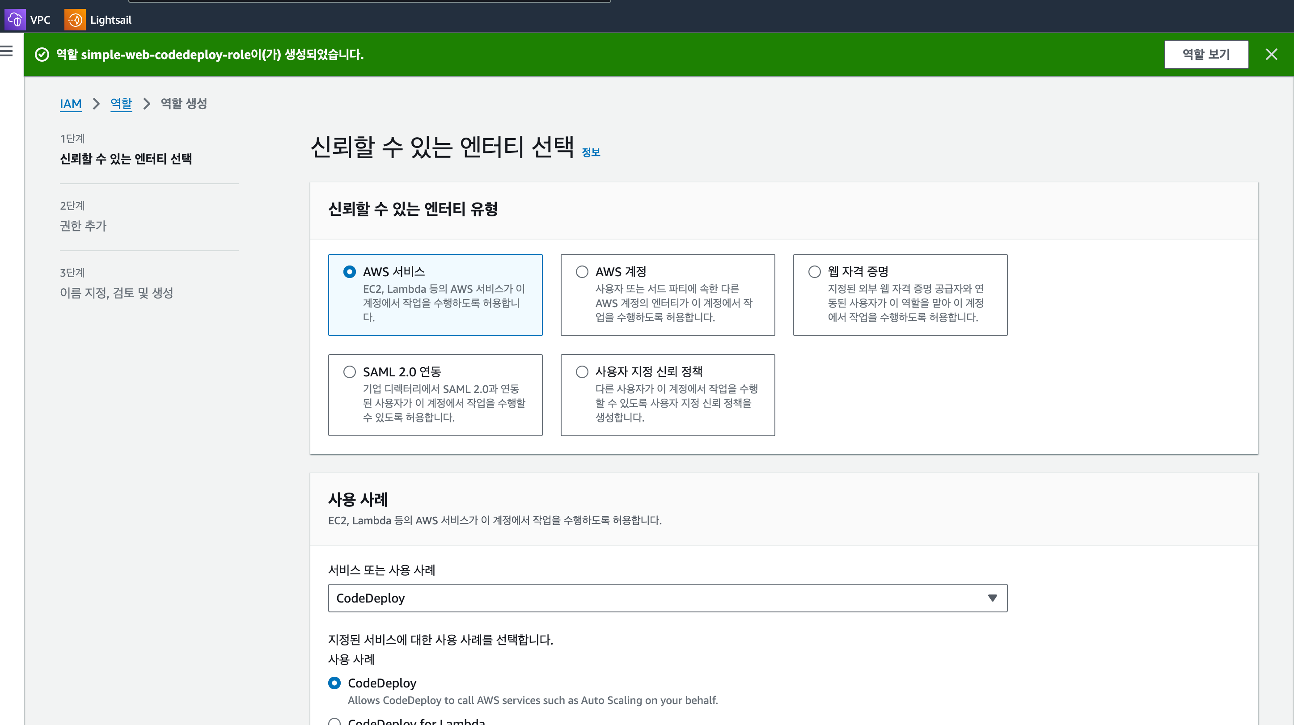Go to IAM breadcrumb link
This screenshot has height=725, width=1294.
click(70, 103)
